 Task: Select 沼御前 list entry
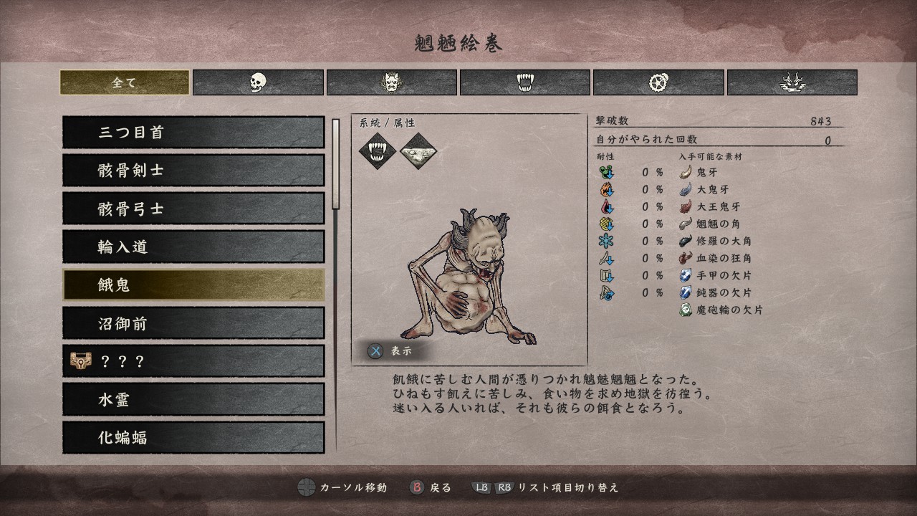[193, 322]
